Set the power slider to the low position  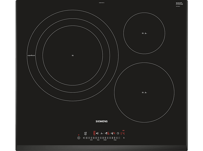(98, 140)
